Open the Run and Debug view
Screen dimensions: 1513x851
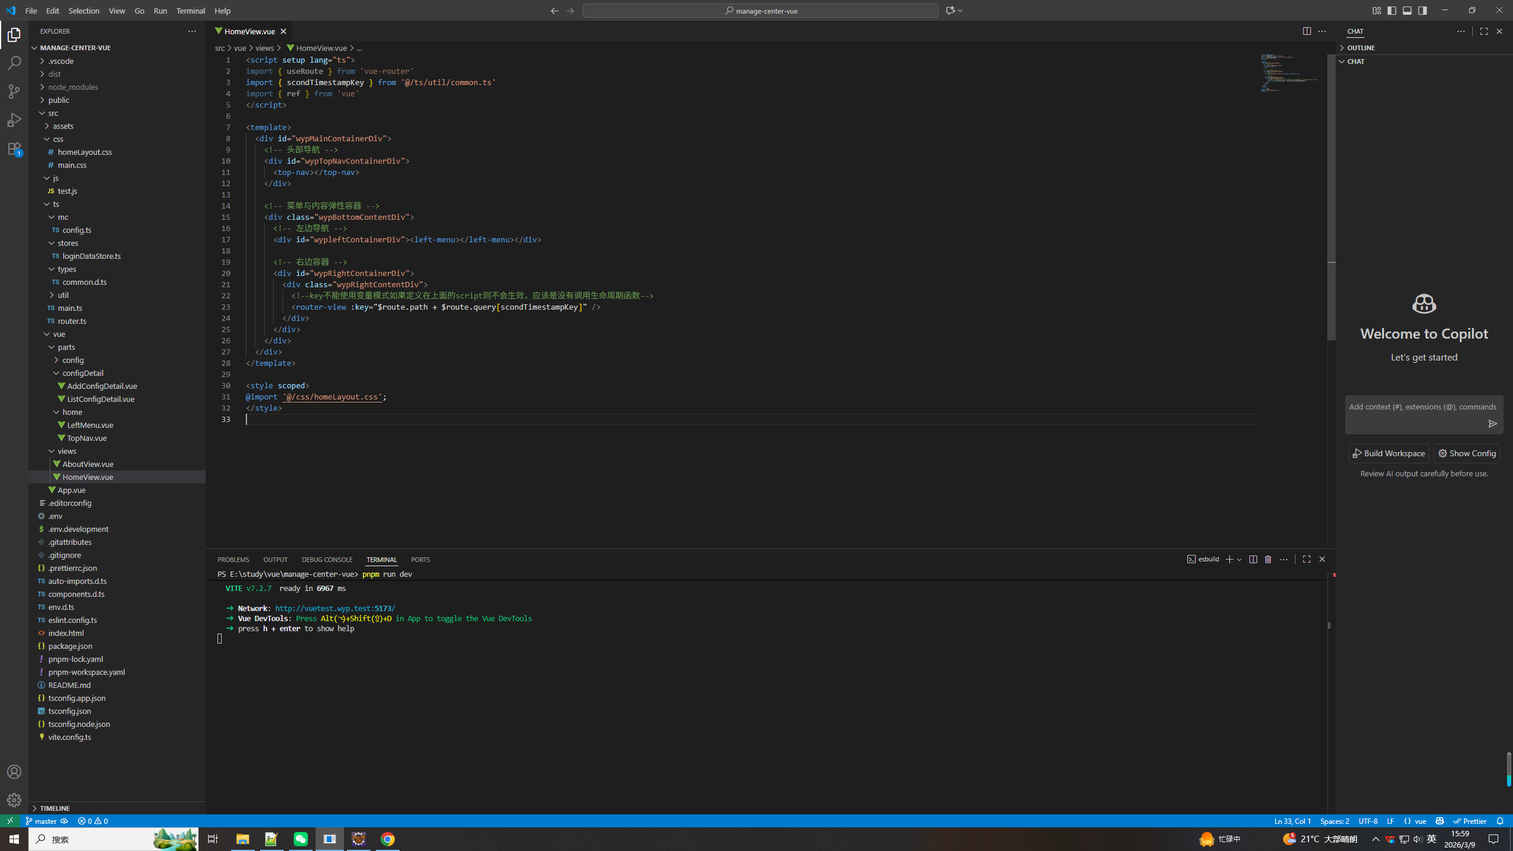[14, 120]
